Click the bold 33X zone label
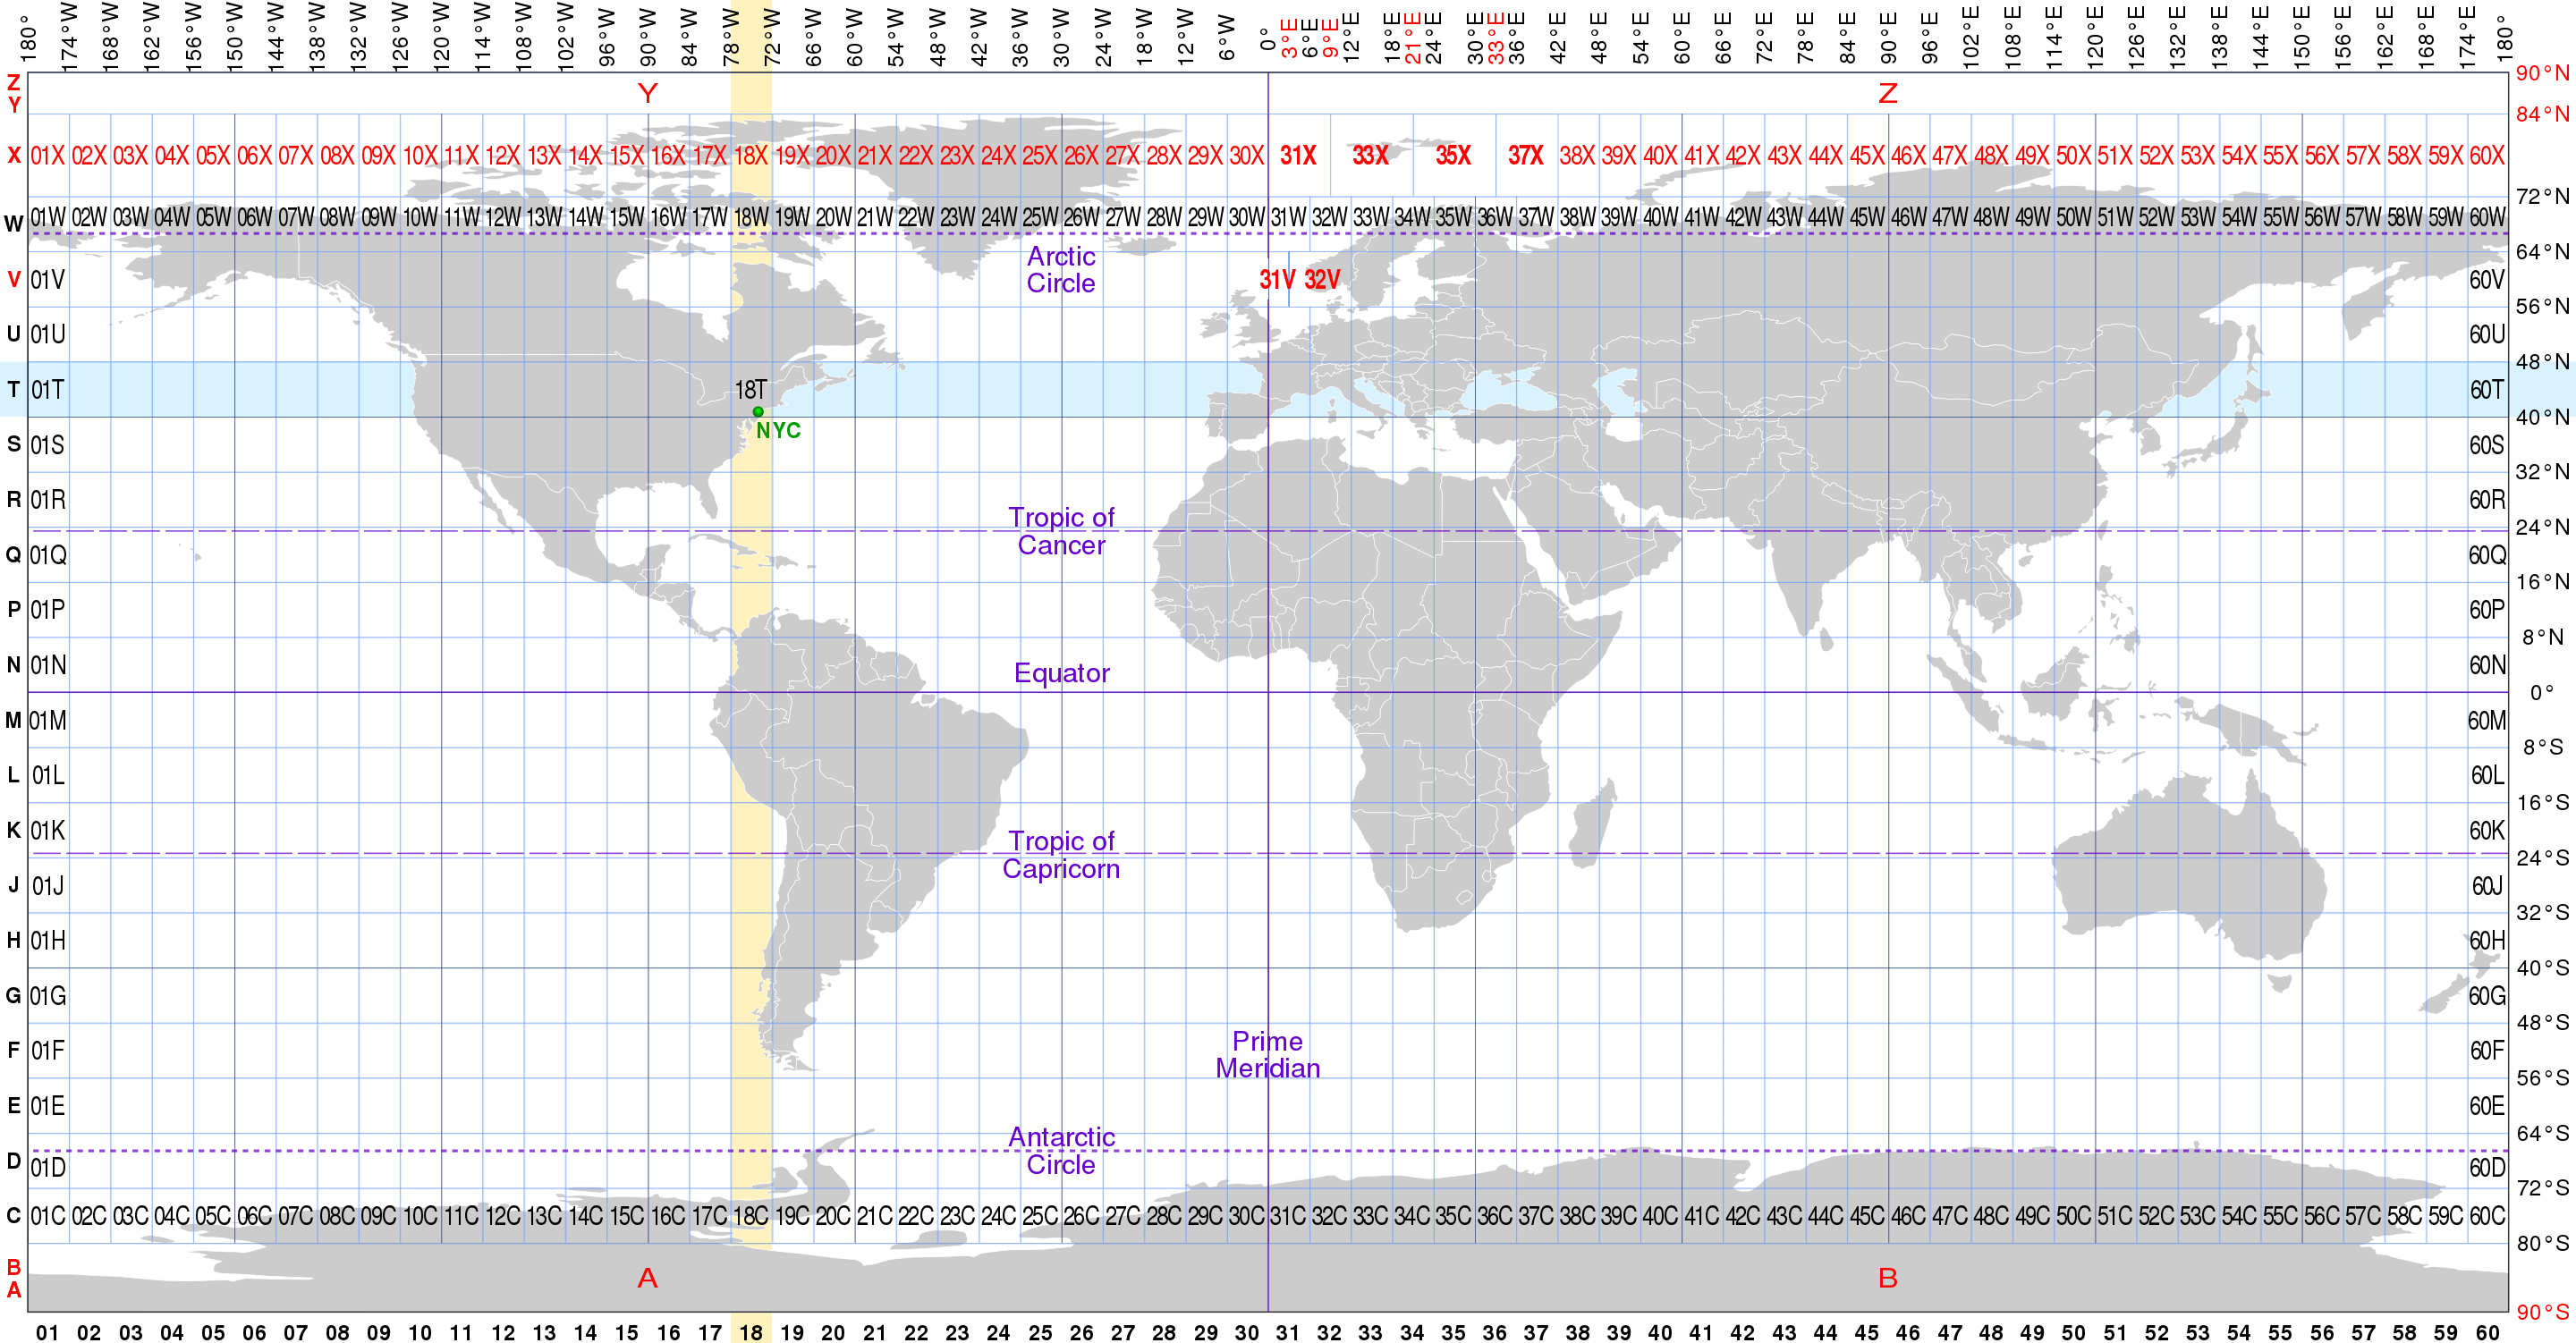The image size is (2576, 1343). point(1370,156)
